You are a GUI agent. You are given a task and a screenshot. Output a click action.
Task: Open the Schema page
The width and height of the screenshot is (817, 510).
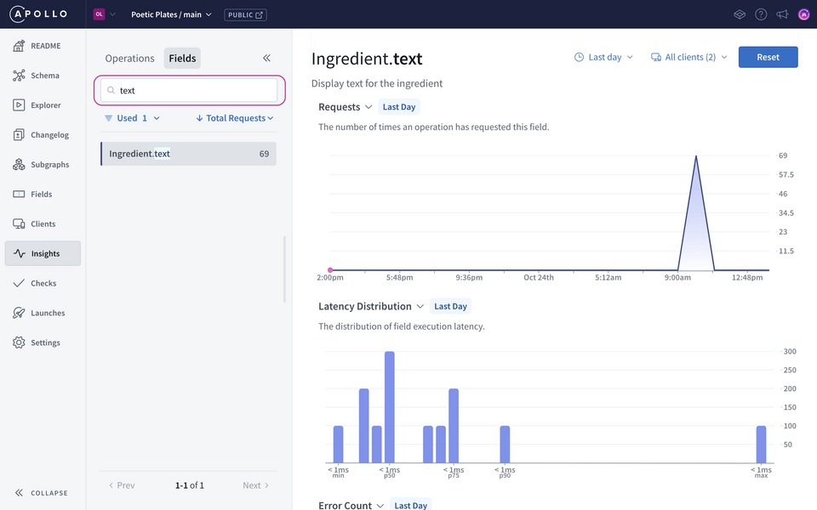[43, 76]
